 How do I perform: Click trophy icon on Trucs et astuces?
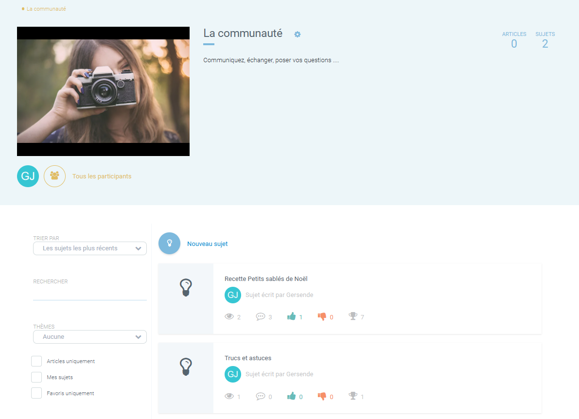pyautogui.click(x=353, y=396)
